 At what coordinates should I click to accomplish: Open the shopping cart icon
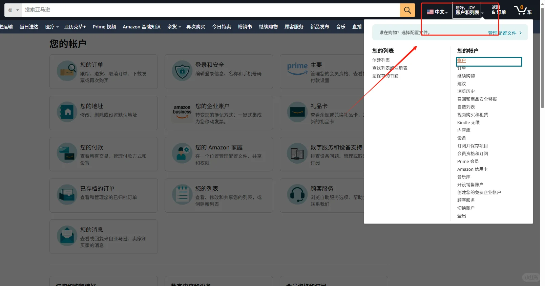[523, 10]
